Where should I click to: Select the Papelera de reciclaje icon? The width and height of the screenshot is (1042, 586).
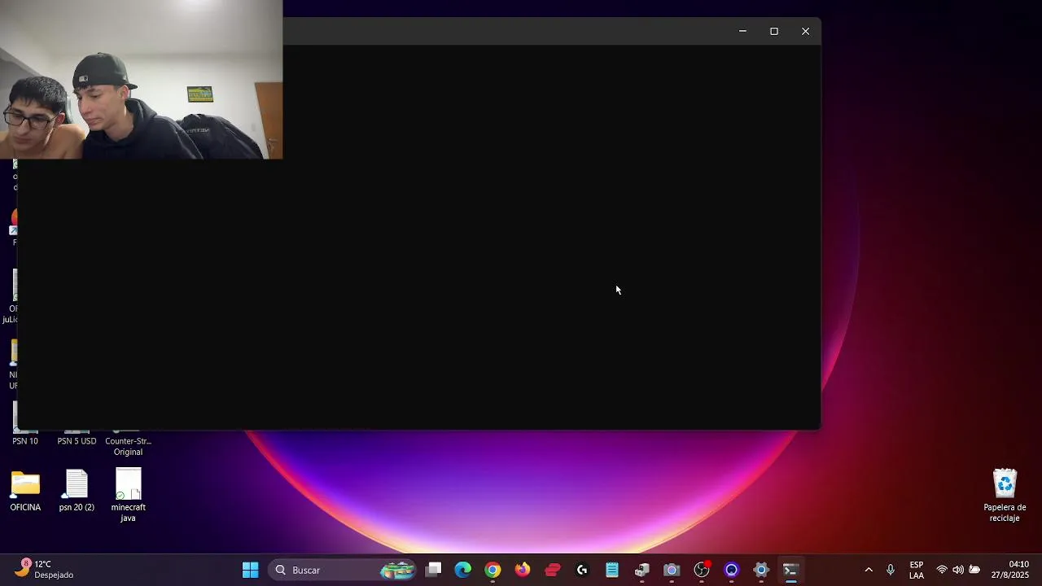click(1005, 495)
